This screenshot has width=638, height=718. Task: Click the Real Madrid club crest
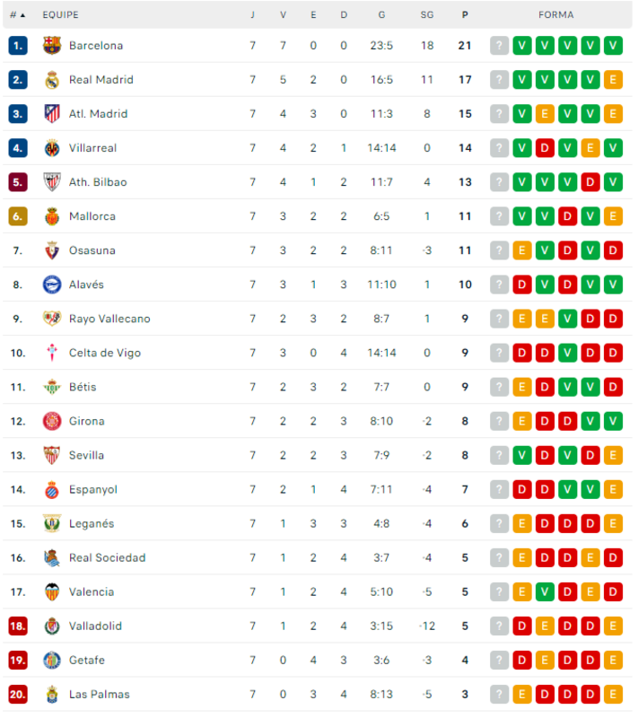(52, 80)
